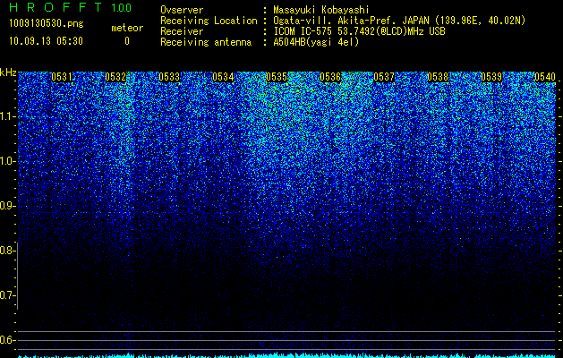Click the 0534 time marker
Image resolution: width=563 pixels, height=358 pixels.
[223, 77]
